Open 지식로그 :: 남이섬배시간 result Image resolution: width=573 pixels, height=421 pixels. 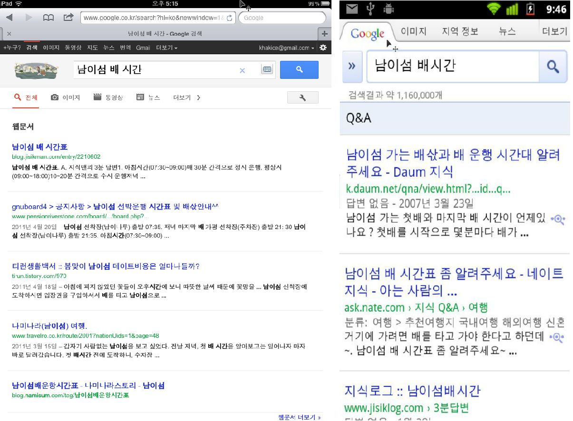pos(412,391)
